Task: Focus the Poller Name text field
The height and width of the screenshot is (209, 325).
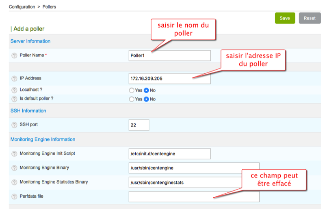Action: pos(169,55)
